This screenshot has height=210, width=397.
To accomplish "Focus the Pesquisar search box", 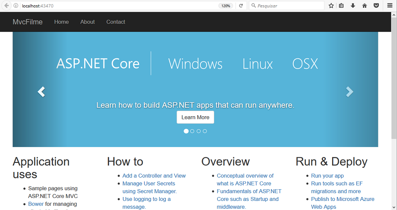I will click(286, 6).
